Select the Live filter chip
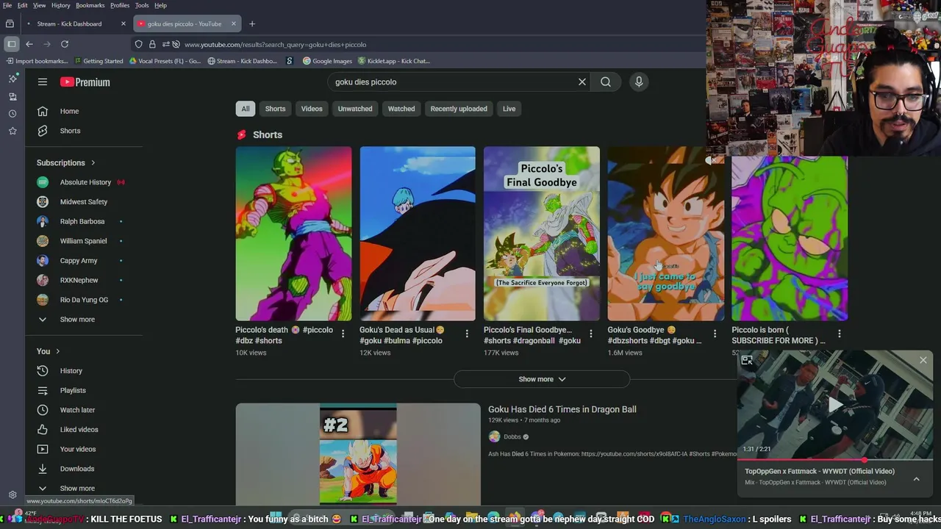941x529 pixels. click(509, 109)
